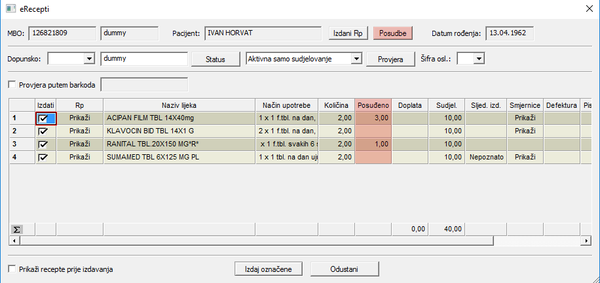Viewport: 600px width, 283px height.
Task: Click Posuđeno value 1,00 in row 3
Action: [x=373, y=144]
